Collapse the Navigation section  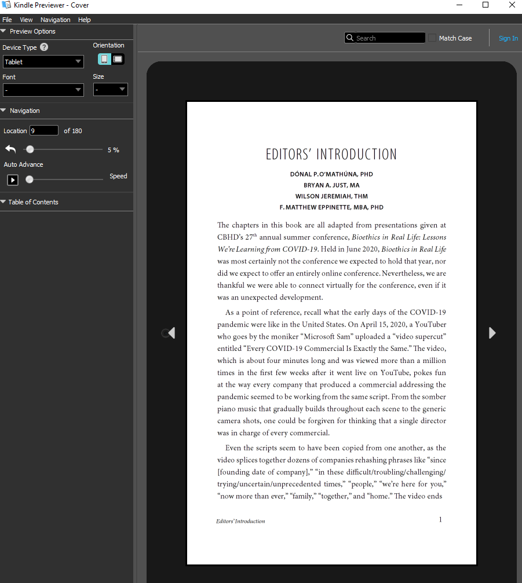click(3, 111)
